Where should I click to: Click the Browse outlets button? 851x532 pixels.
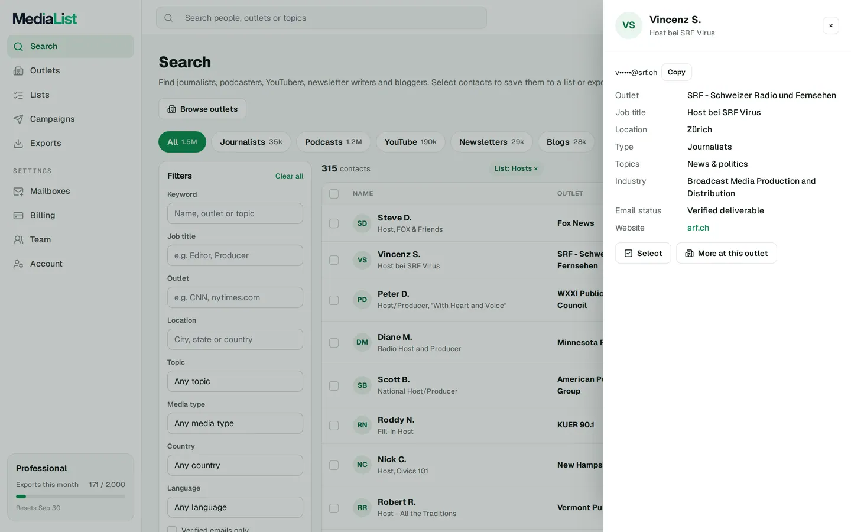(x=202, y=109)
